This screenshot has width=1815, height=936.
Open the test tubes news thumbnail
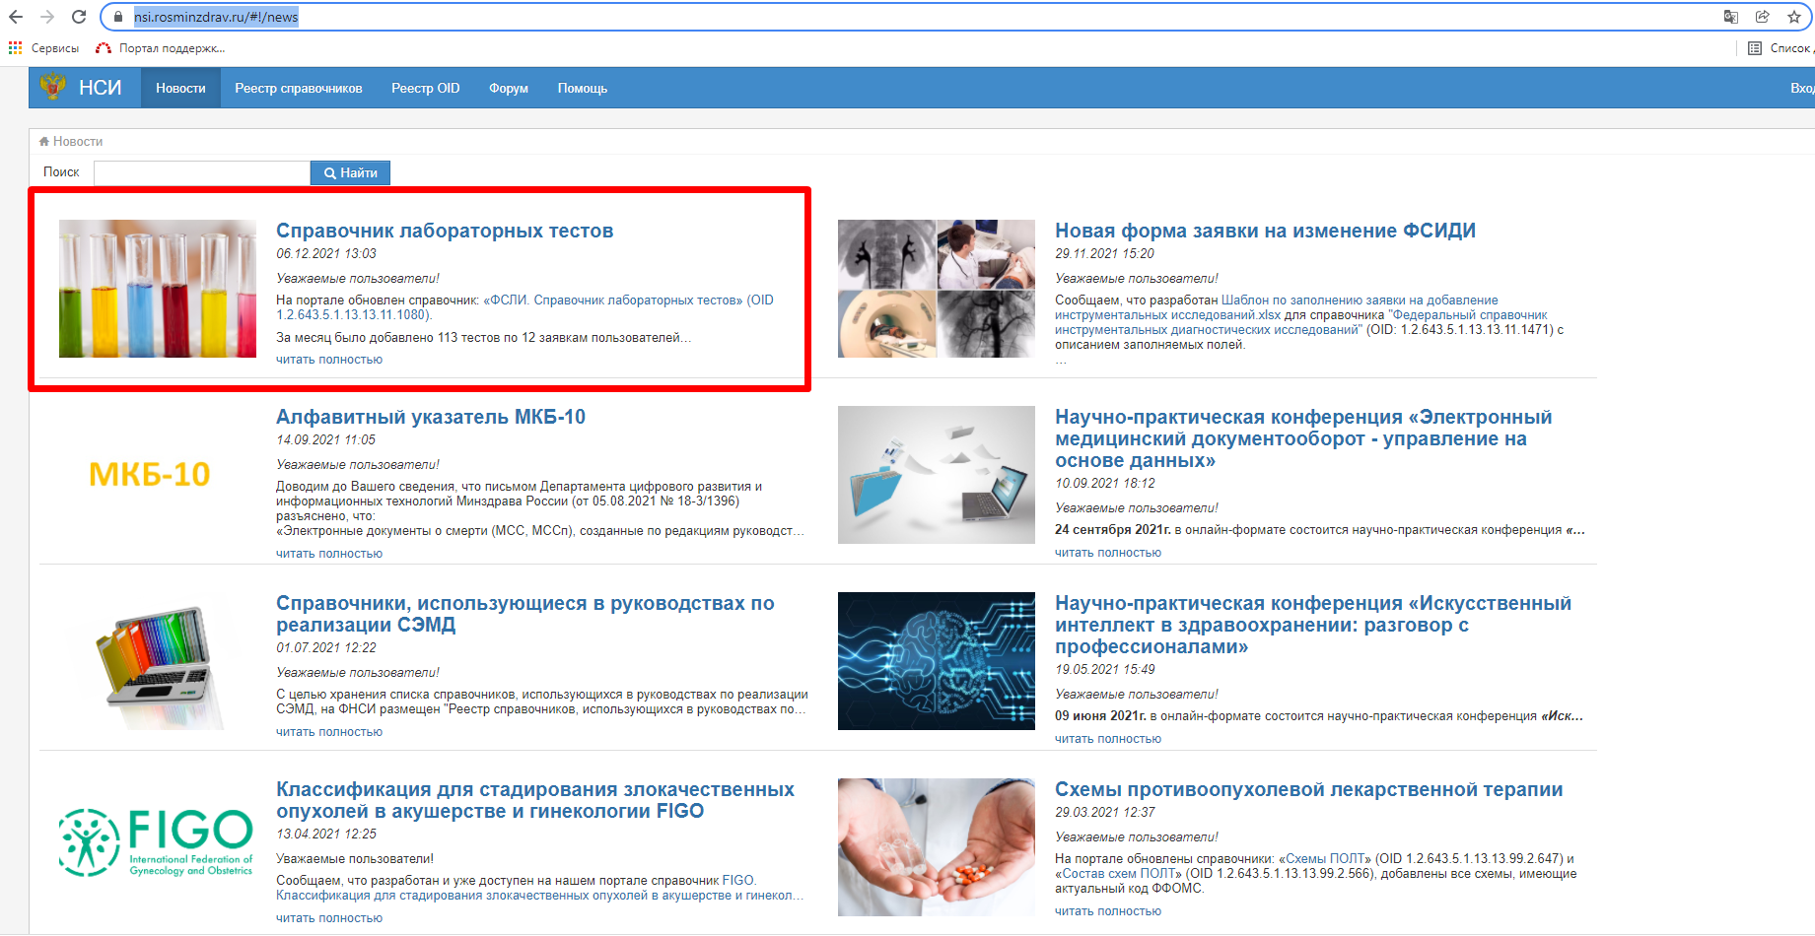[x=158, y=289]
